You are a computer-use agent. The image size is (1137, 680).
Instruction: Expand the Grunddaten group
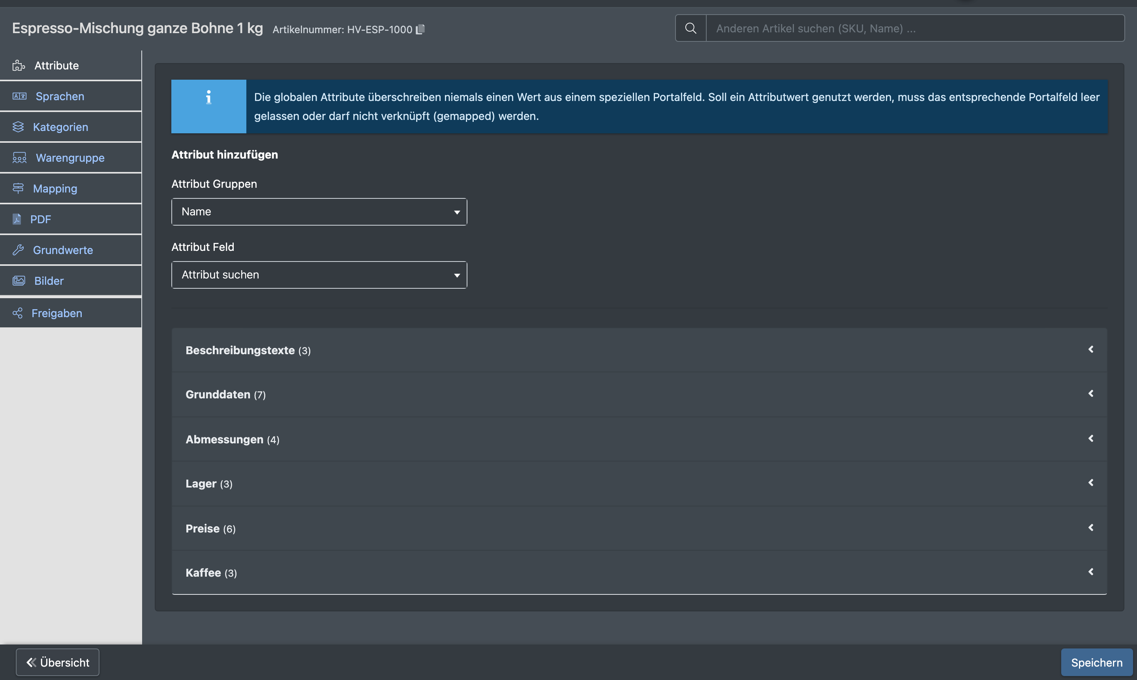[x=639, y=394]
